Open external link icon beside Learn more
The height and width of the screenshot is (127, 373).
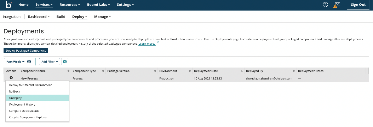tap(157, 43)
